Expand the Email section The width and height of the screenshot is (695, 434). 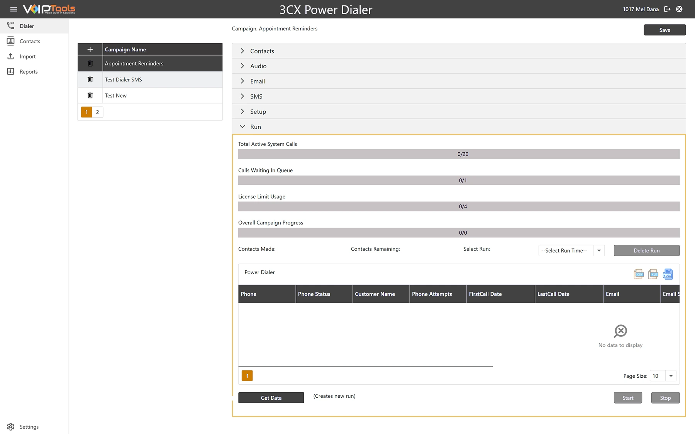459,81
